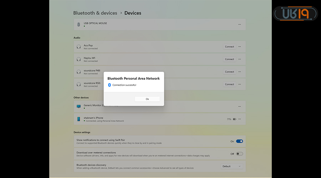Screen dimensions: 321x178
Task: Go back to Bluetooth & devices breadcrumb
Action: tap(95, 13)
